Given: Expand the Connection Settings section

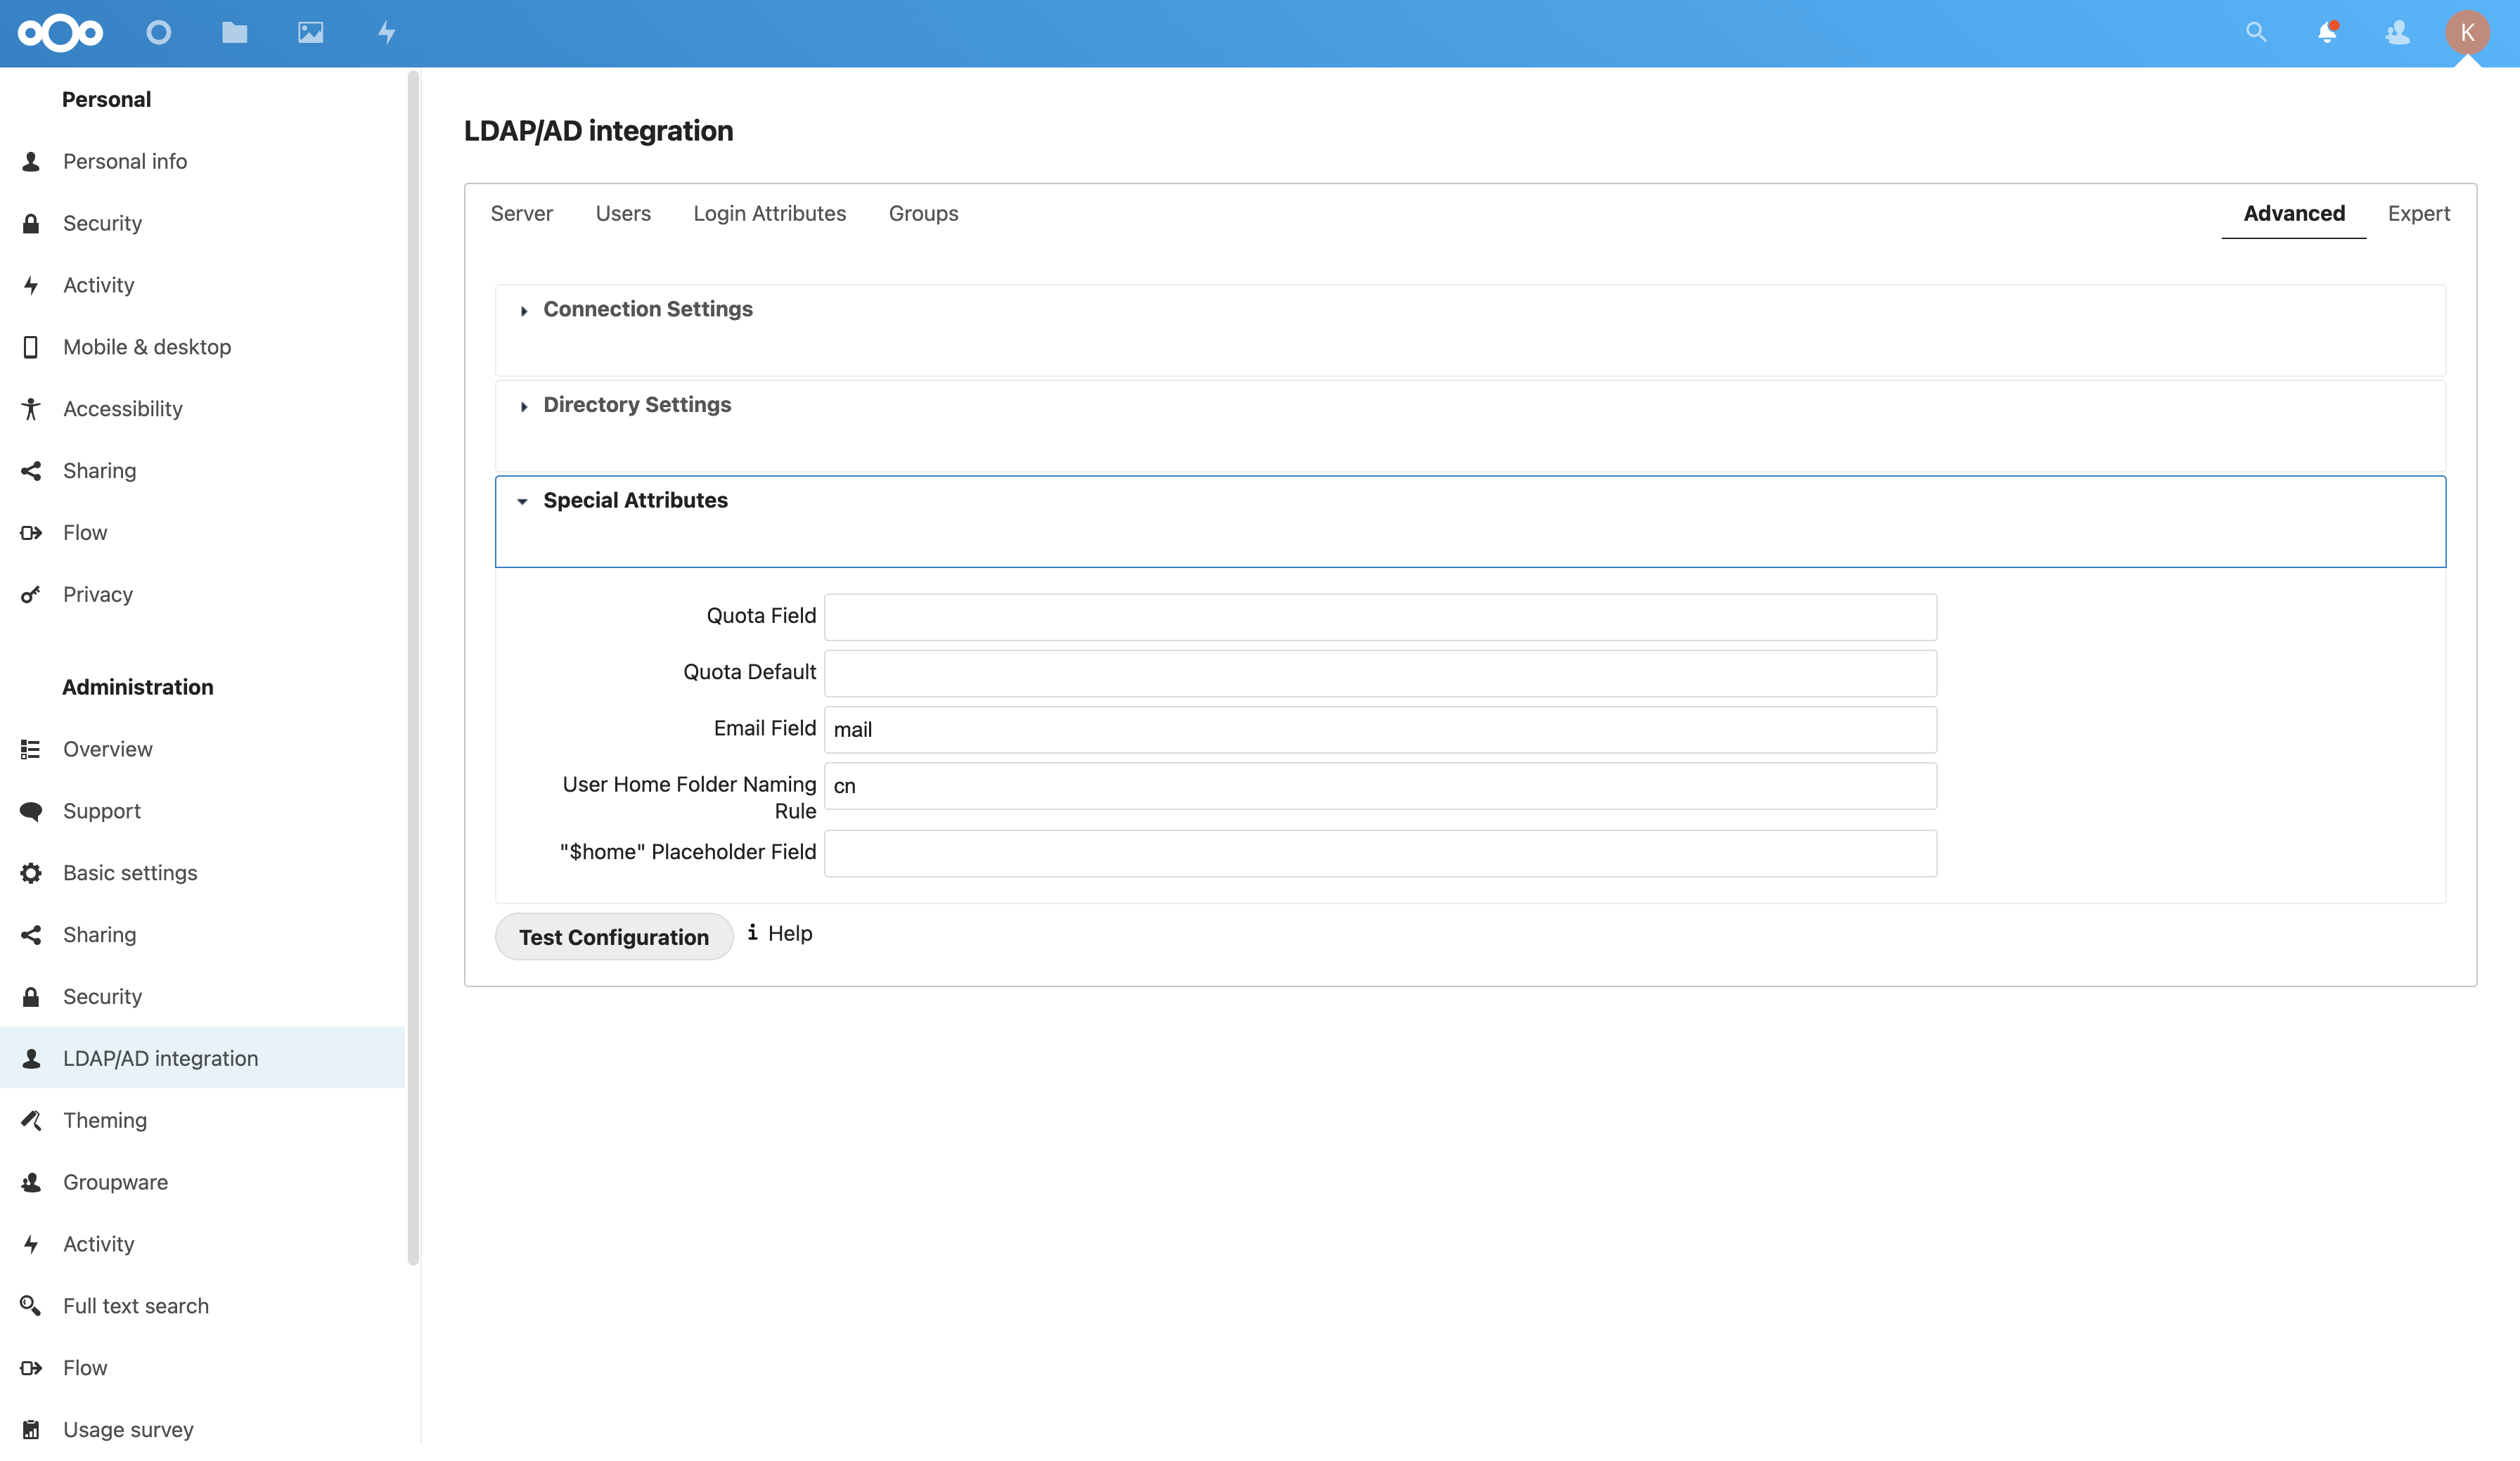Looking at the screenshot, I should click(647, 309).
